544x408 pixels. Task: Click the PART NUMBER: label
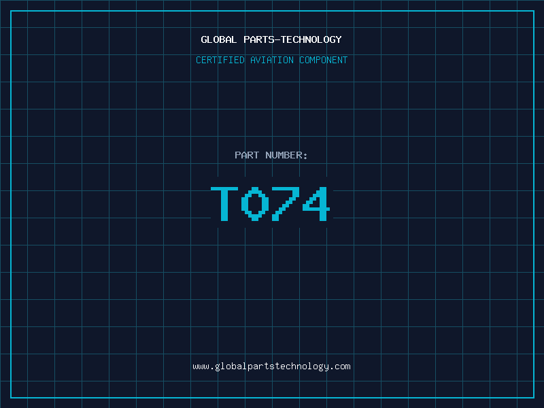[271, 155]
